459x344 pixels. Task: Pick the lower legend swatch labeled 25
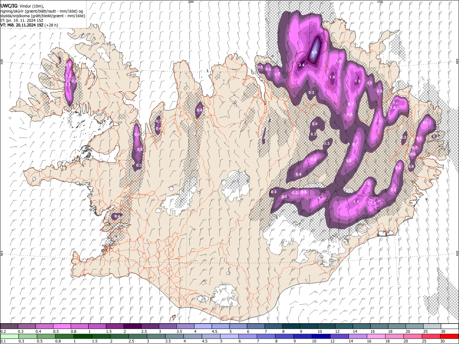tap(431, 336)
